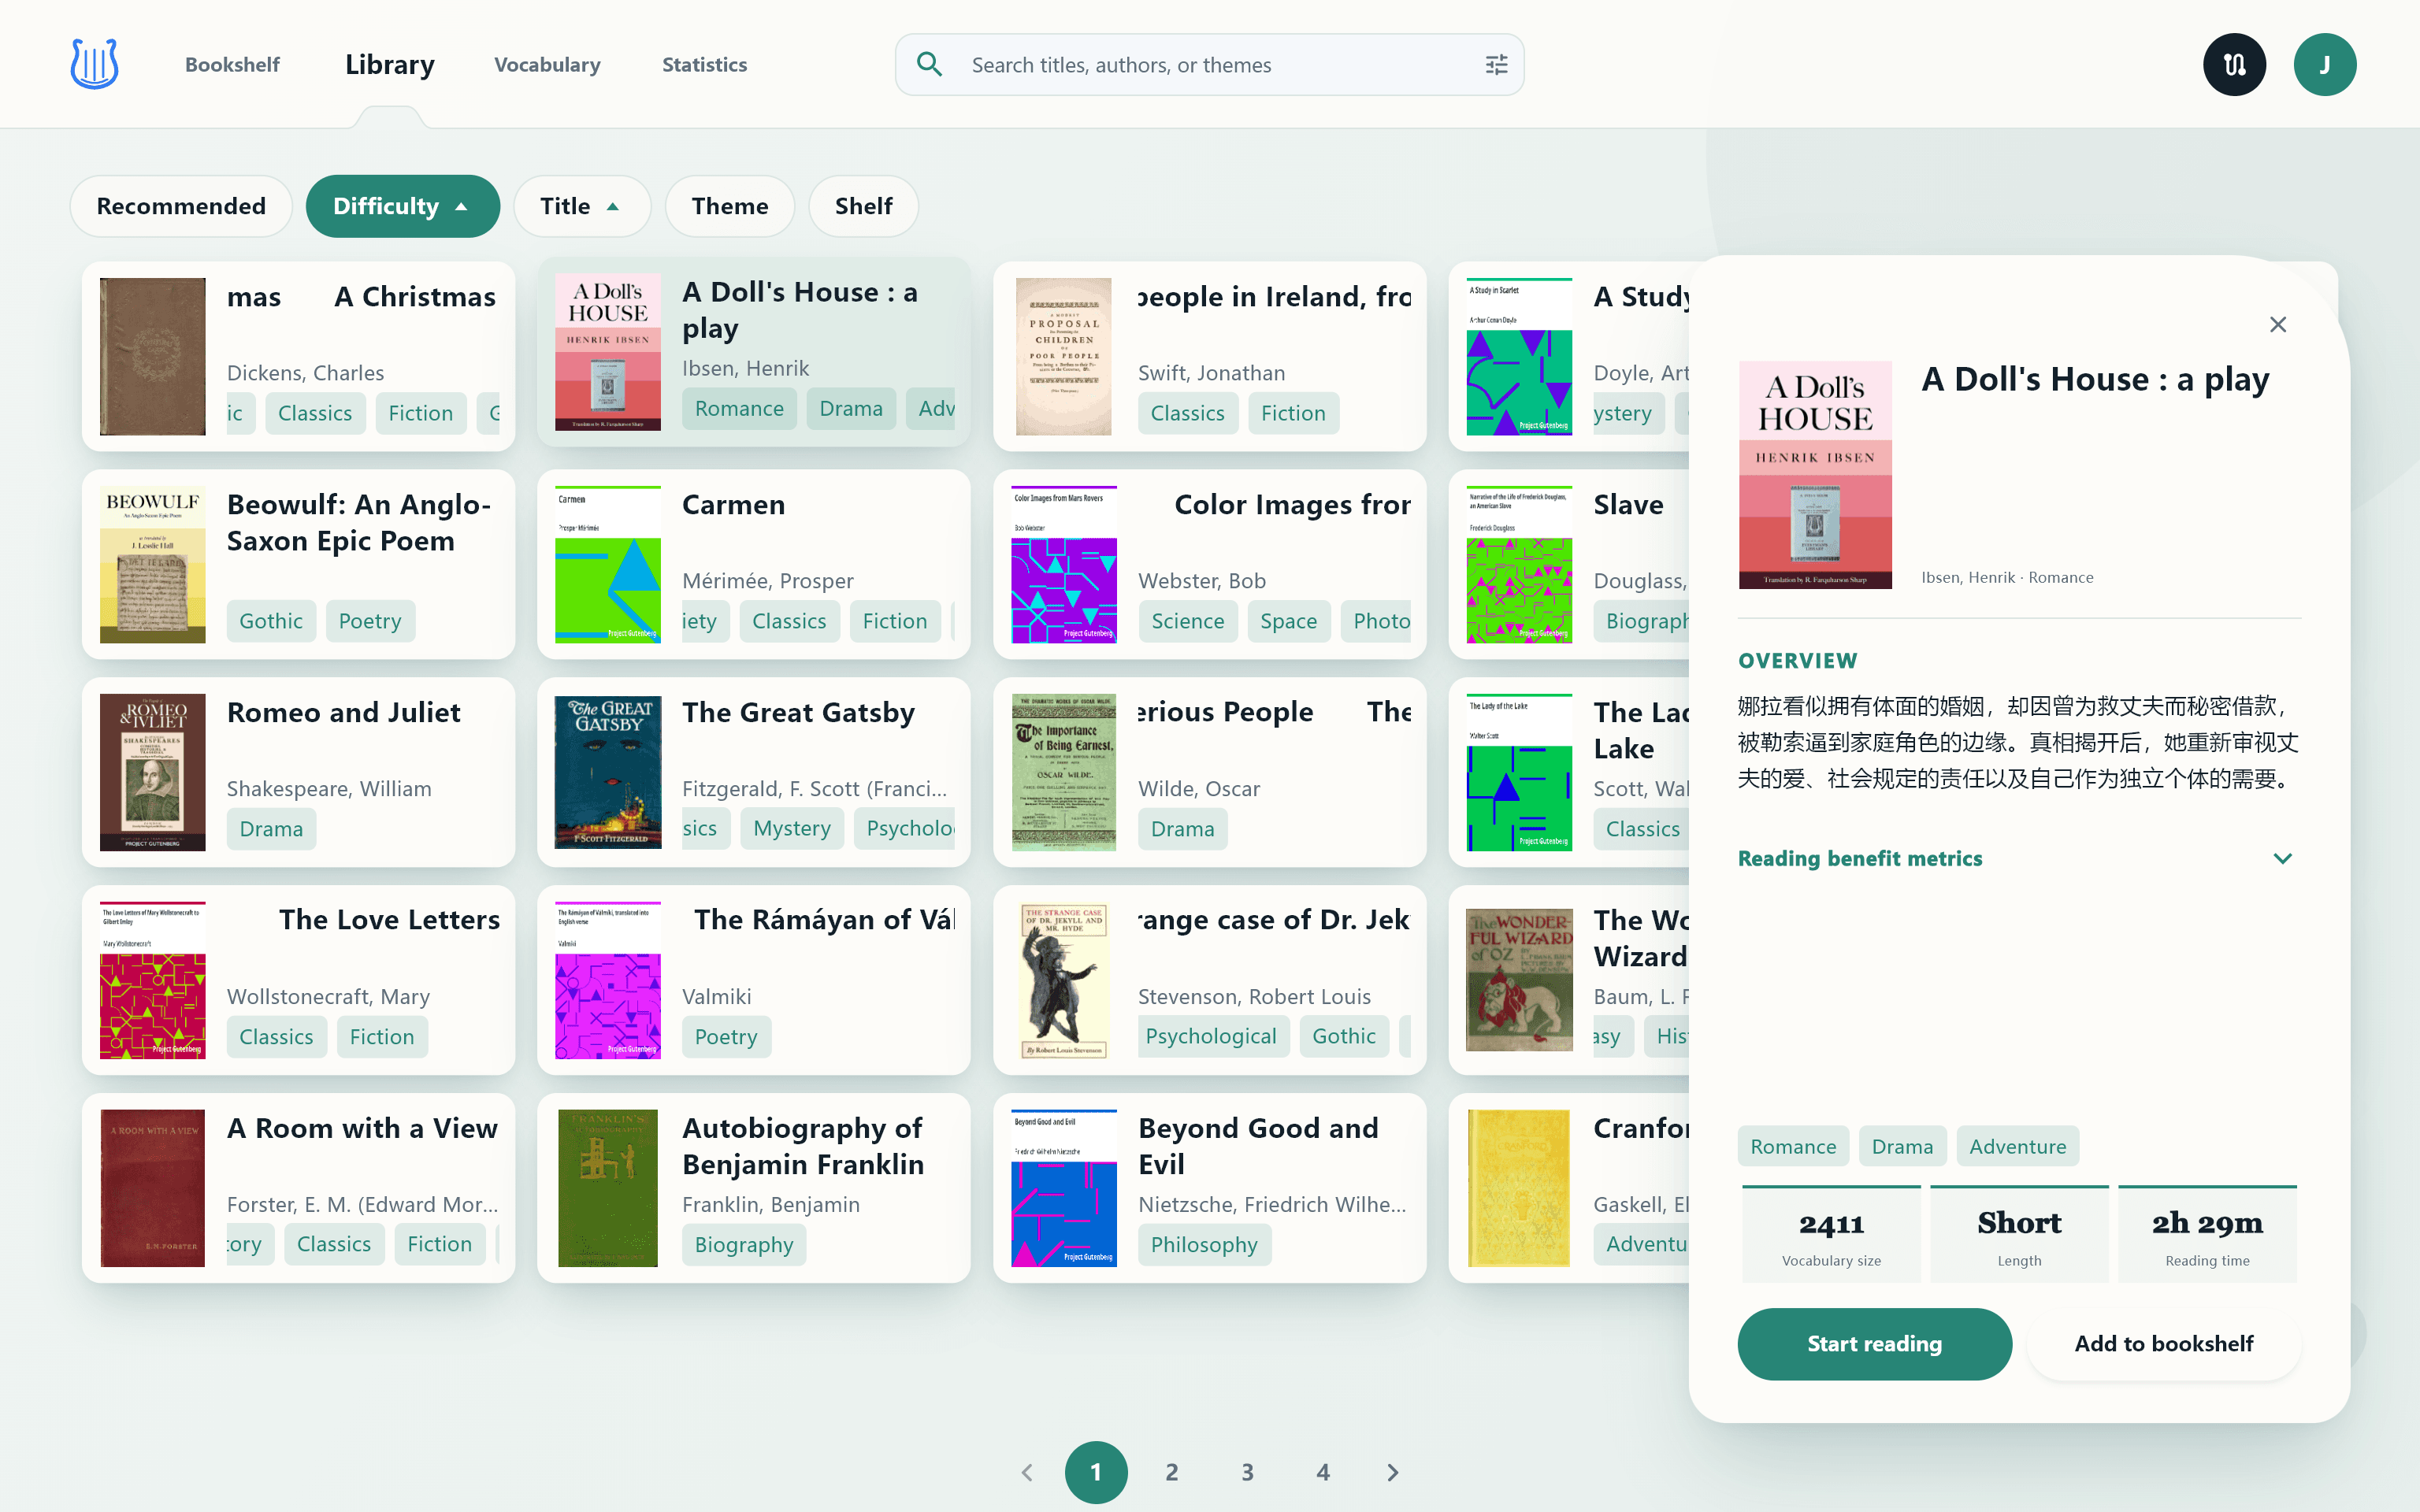Viewport: 2420px width, 1512px height.
Task: Click Mystery tag on Great Gatsby card
Action: coord(792,828)
